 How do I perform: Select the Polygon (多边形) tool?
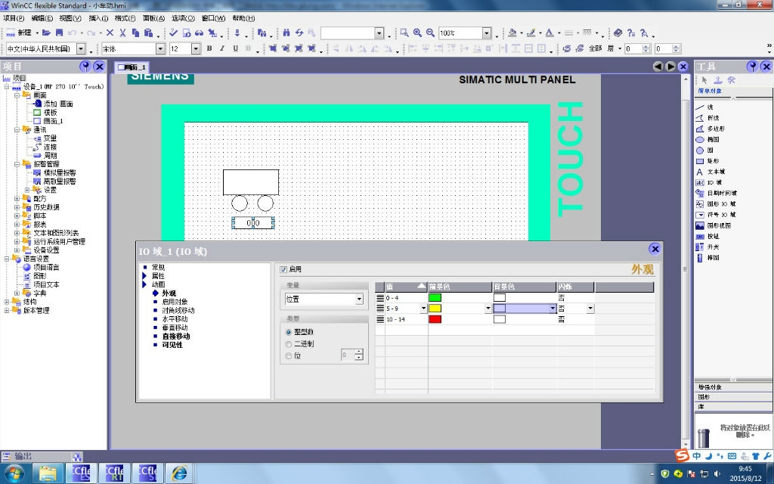pyautogui.click(x=710, y=129)
